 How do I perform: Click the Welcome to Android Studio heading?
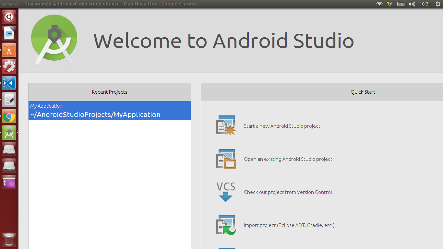[224, 41]
